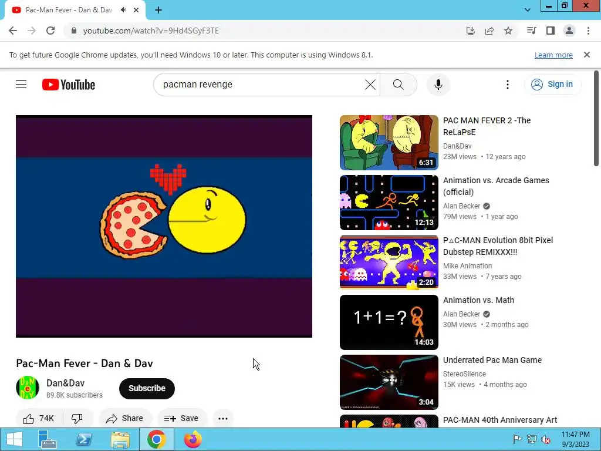Reload the YouTube page
This screenshot has width=601, height=451.
[x=50, y=31]
